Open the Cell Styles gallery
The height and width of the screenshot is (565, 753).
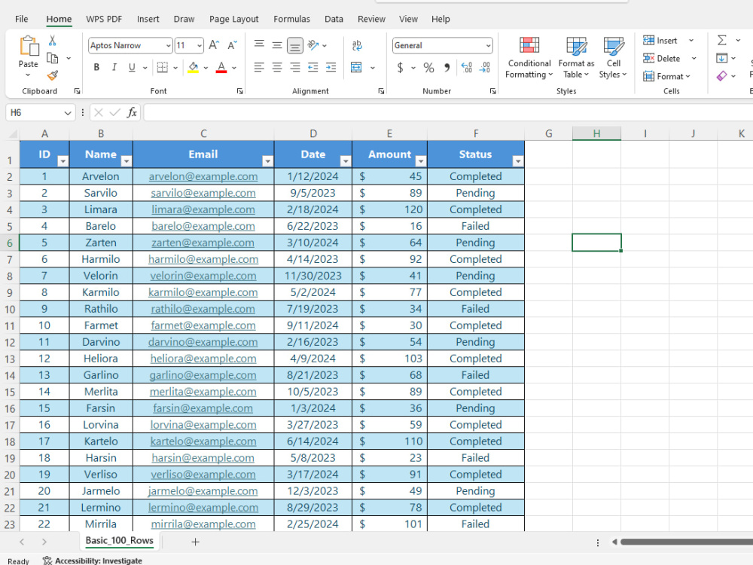tap(613, 58)
